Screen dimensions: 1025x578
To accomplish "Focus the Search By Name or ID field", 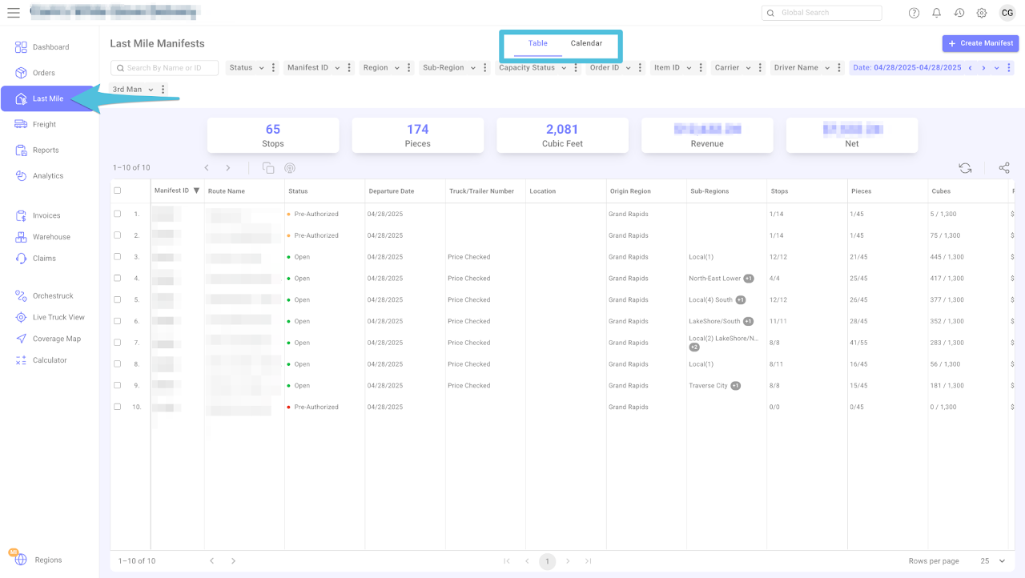I will (164, 68).
